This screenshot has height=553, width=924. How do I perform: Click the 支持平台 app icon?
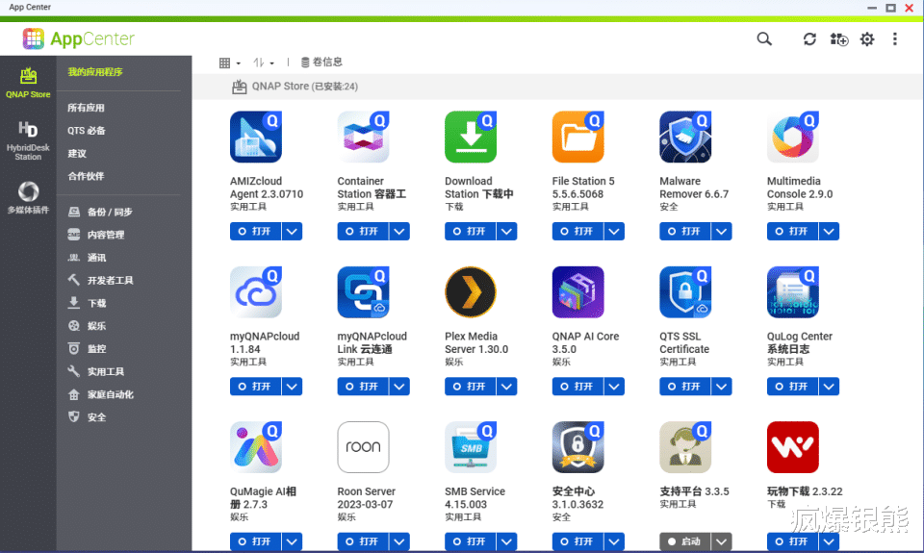pyautogui.click(x=685, y=447)
